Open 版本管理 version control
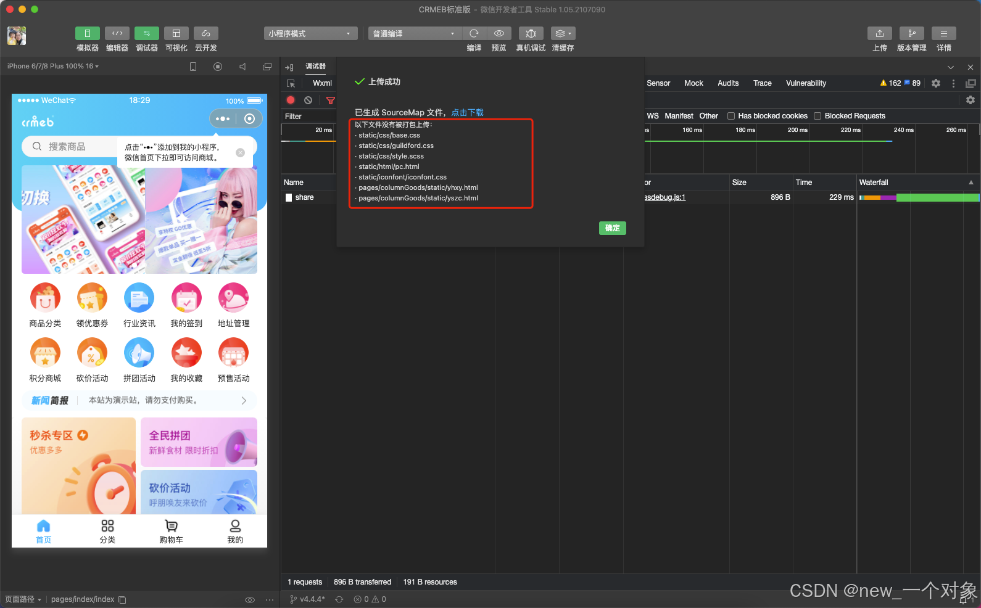The width and height of the screenshot is (981, 608). (912, 33)
